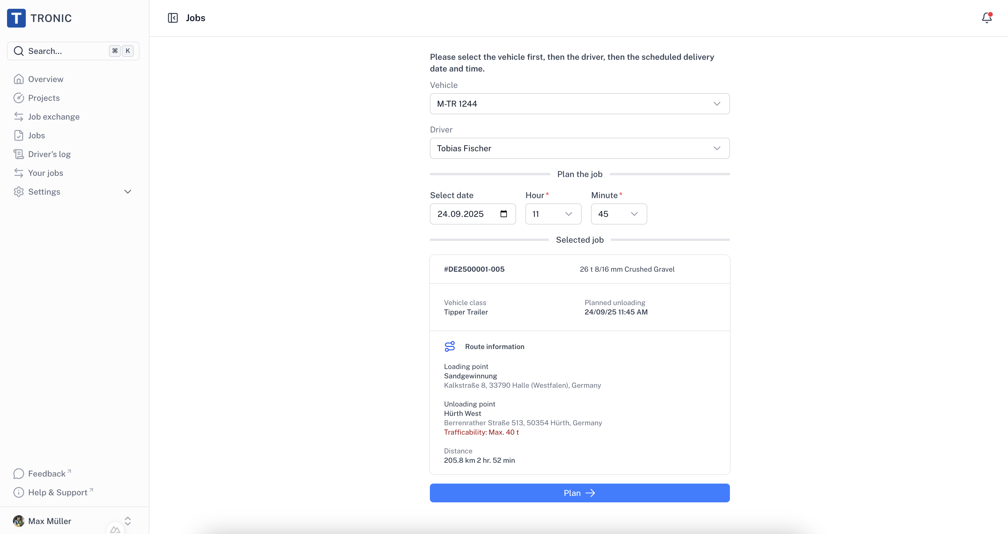Toggle the user account switcher arrows
Image resolution: width=1008 pixels, height=534 pixels.
coord(127,521)
